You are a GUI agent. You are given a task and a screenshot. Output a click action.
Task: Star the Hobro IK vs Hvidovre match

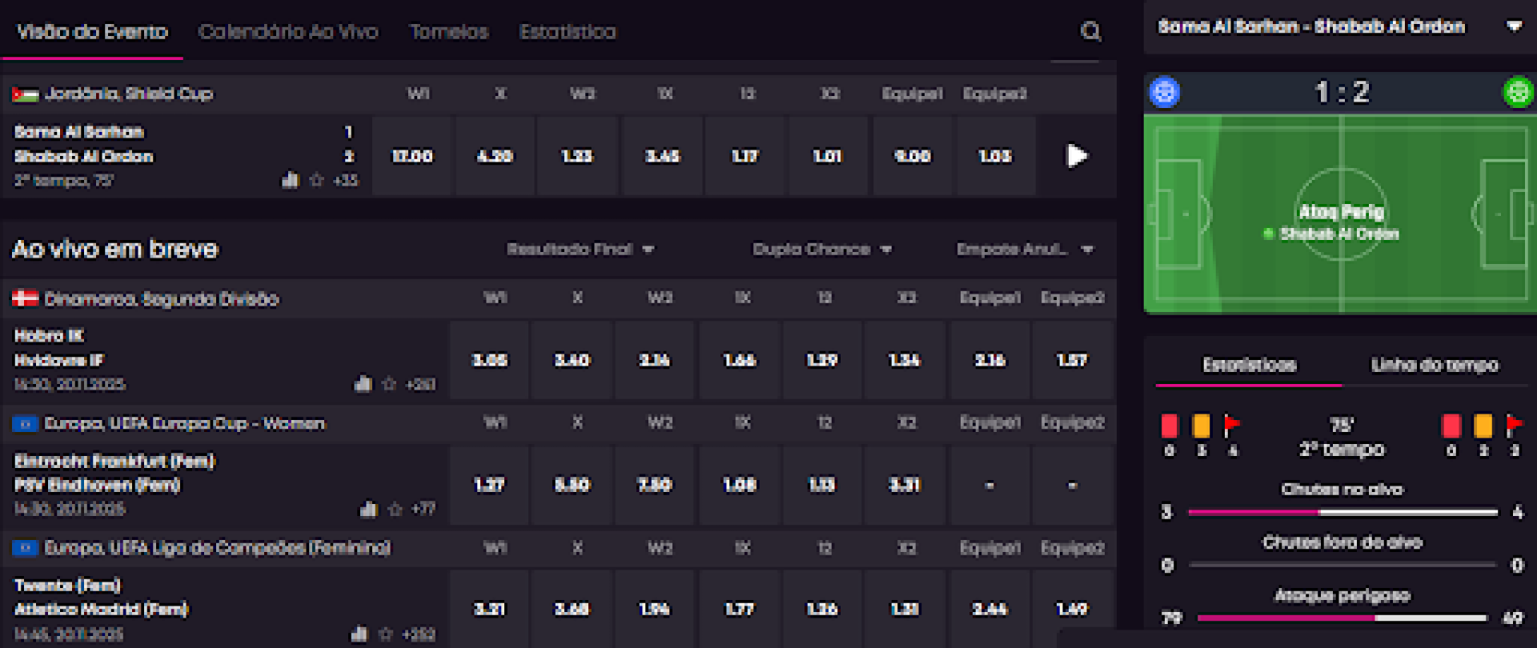click(390, 384)
